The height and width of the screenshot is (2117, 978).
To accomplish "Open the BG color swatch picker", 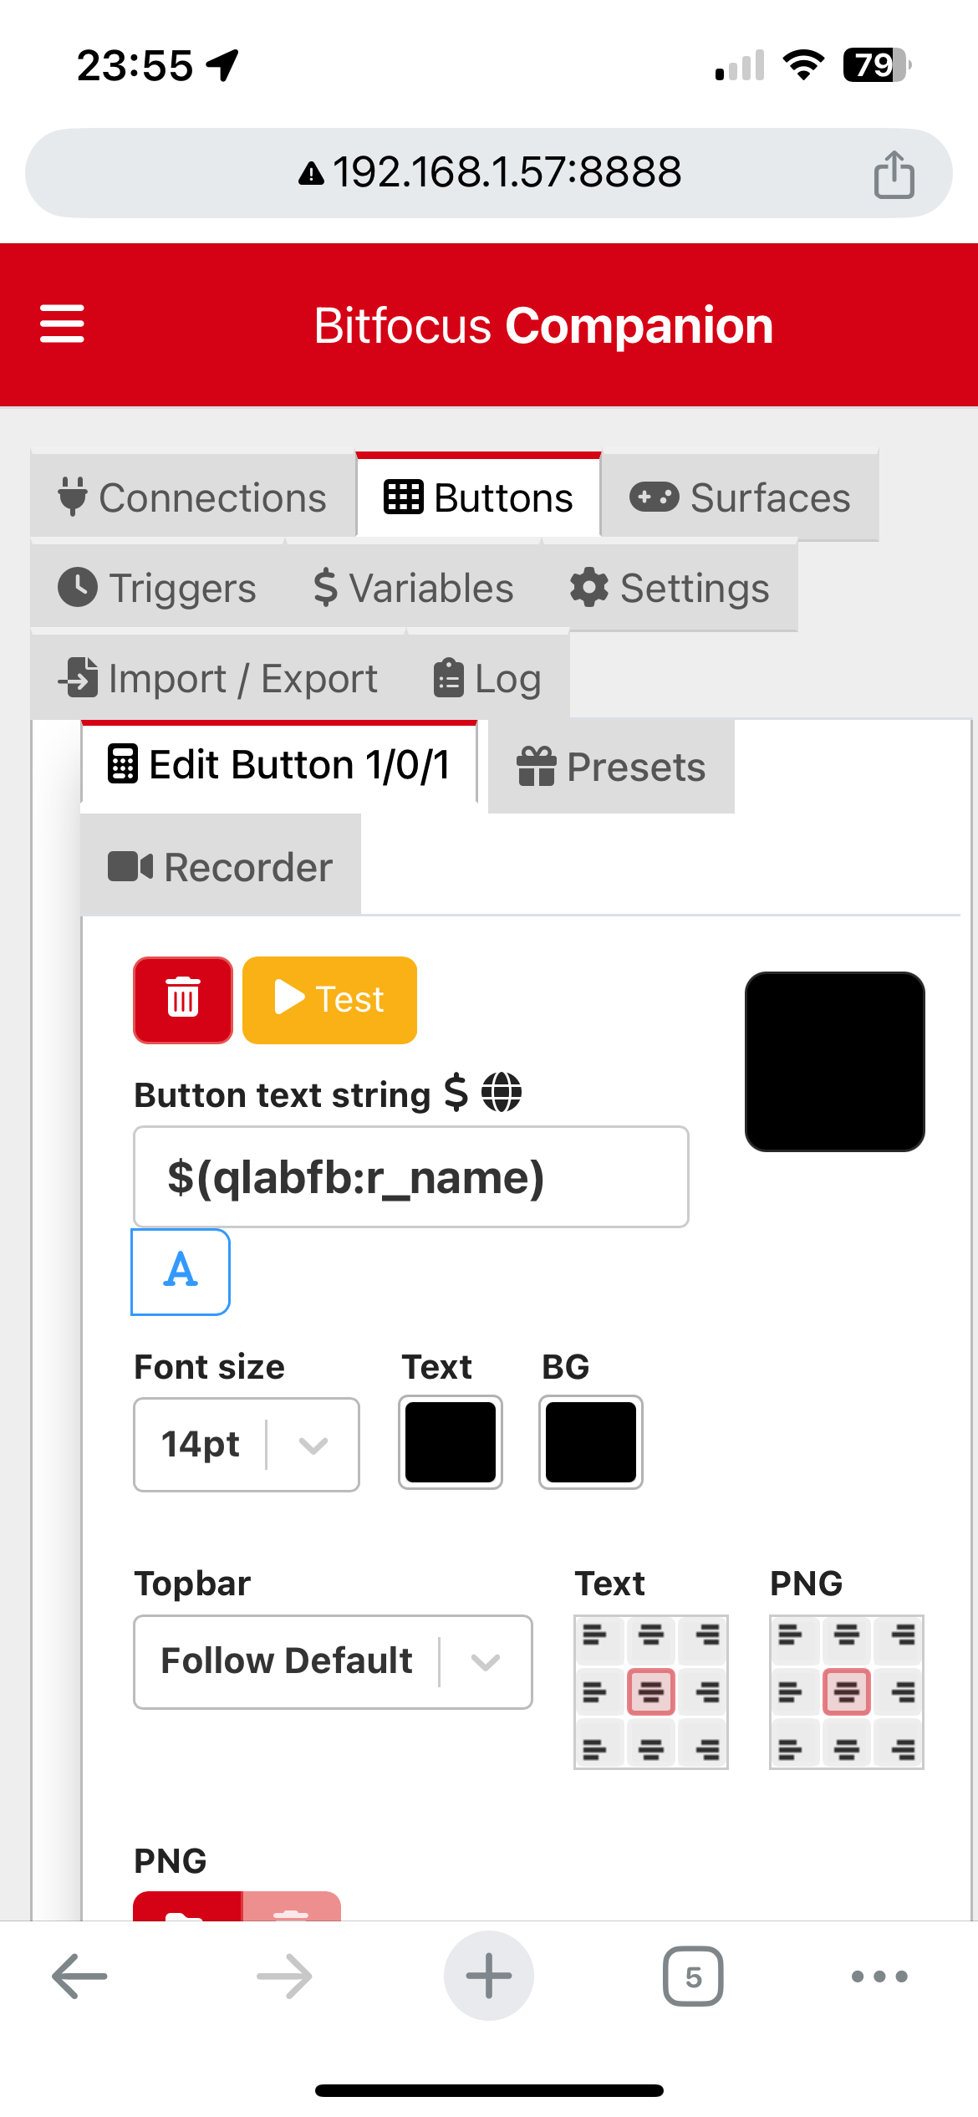I will point(591,1442).
